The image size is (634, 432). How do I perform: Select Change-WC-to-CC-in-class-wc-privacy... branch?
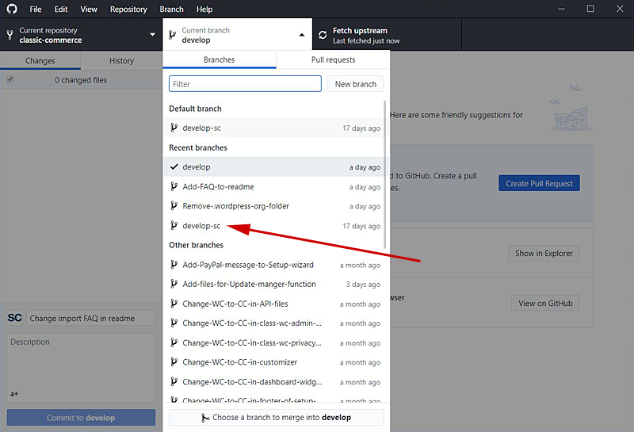pos(275,342)
